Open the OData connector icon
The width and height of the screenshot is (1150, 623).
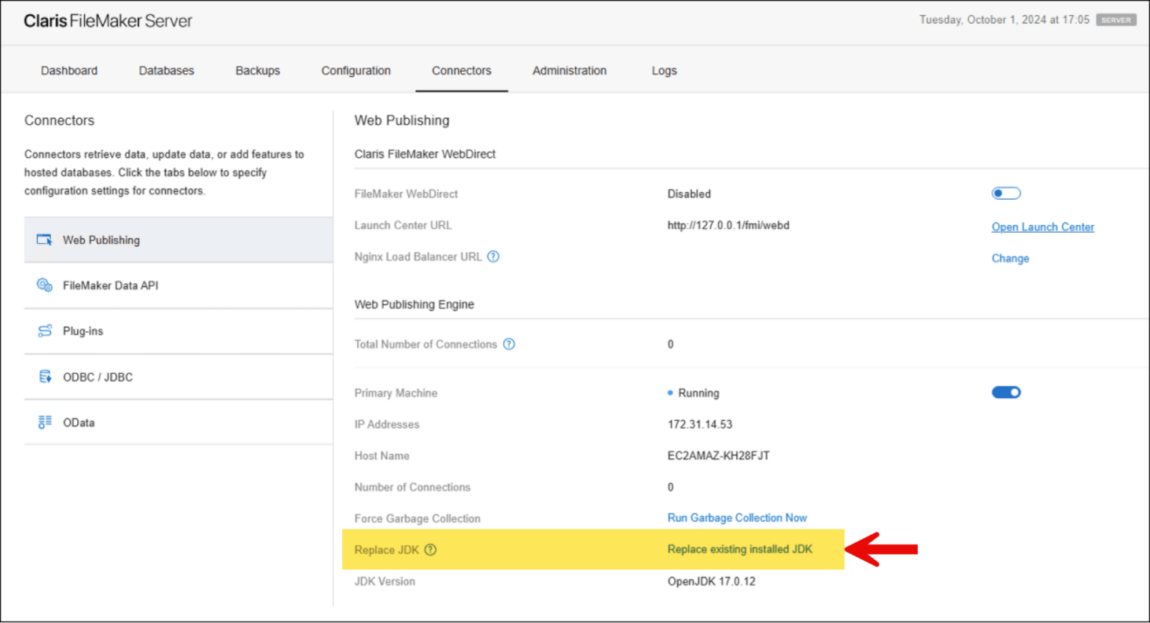tap(43, 422)
